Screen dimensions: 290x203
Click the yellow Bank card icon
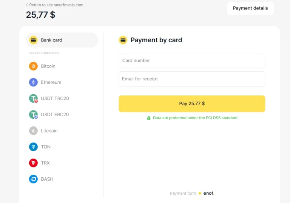tap(33, 40)
